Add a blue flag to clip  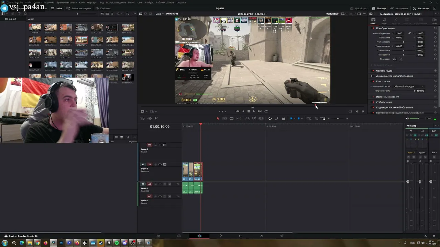point(291,119)
